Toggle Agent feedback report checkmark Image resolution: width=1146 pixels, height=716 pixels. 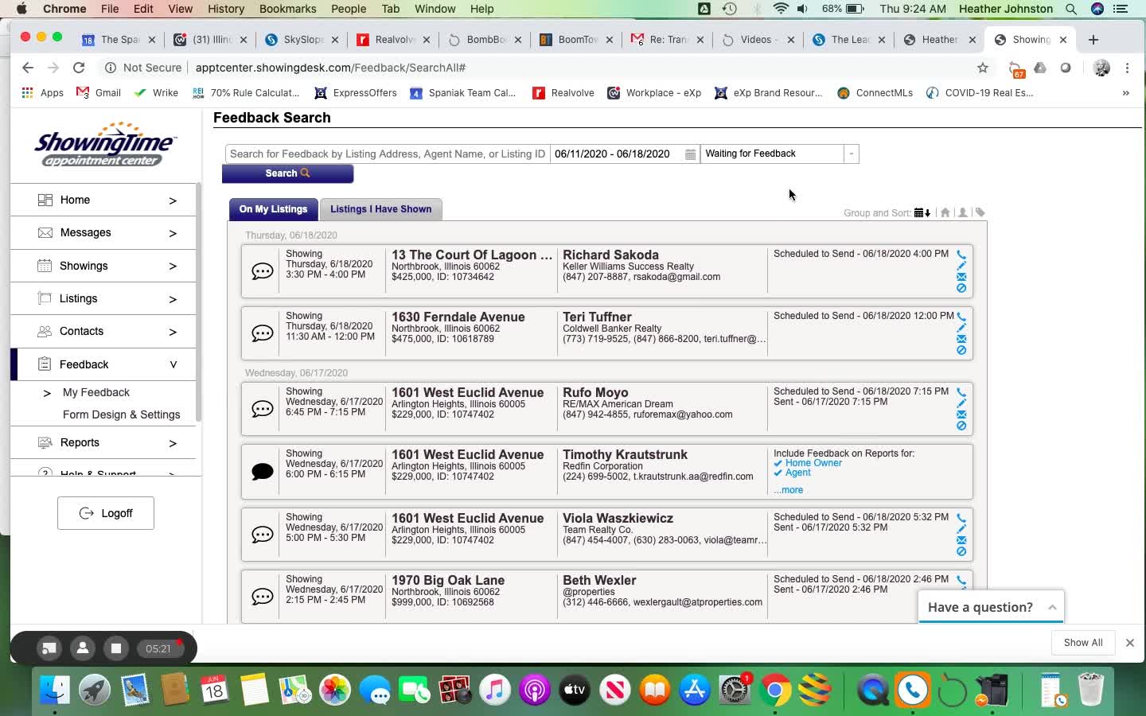[x=778, y=473]
